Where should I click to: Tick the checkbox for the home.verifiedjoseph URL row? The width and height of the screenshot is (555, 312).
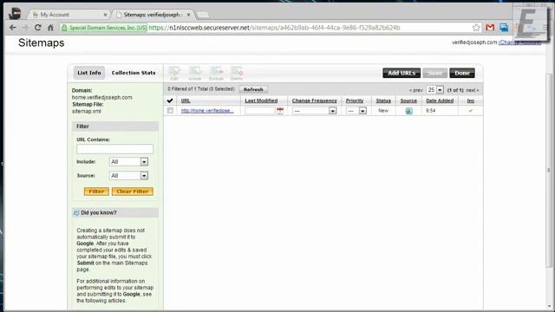(x=170, y=111)
